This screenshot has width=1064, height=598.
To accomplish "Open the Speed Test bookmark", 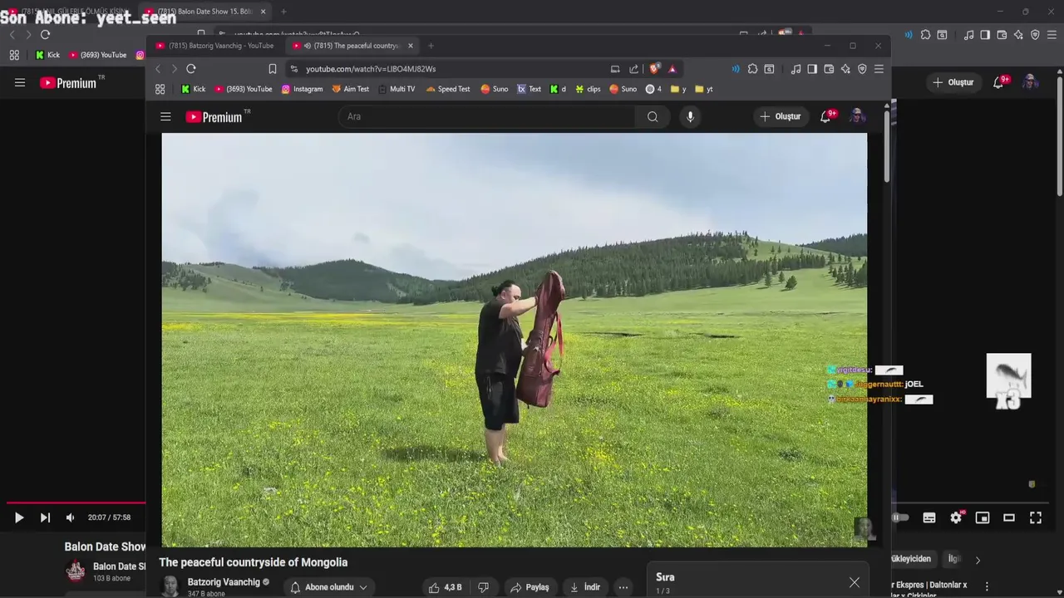I will coord(447,89).
